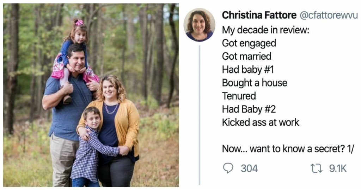Click the "My decade in review:" line

(265, 30)
